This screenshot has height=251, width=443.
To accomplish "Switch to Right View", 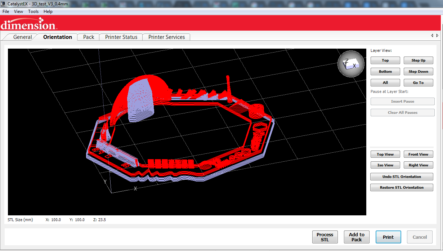I will [x=419, y=165].
